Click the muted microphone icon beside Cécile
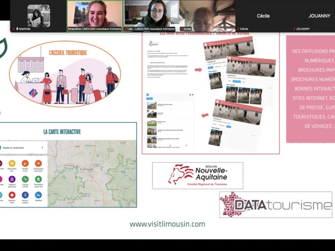Viewport: 335px width, 251px height. click(238, 29)
